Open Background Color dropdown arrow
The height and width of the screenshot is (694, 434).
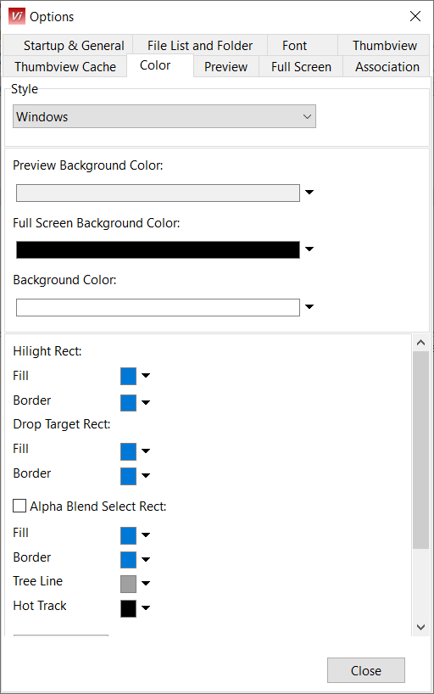(x=309, y=307)
